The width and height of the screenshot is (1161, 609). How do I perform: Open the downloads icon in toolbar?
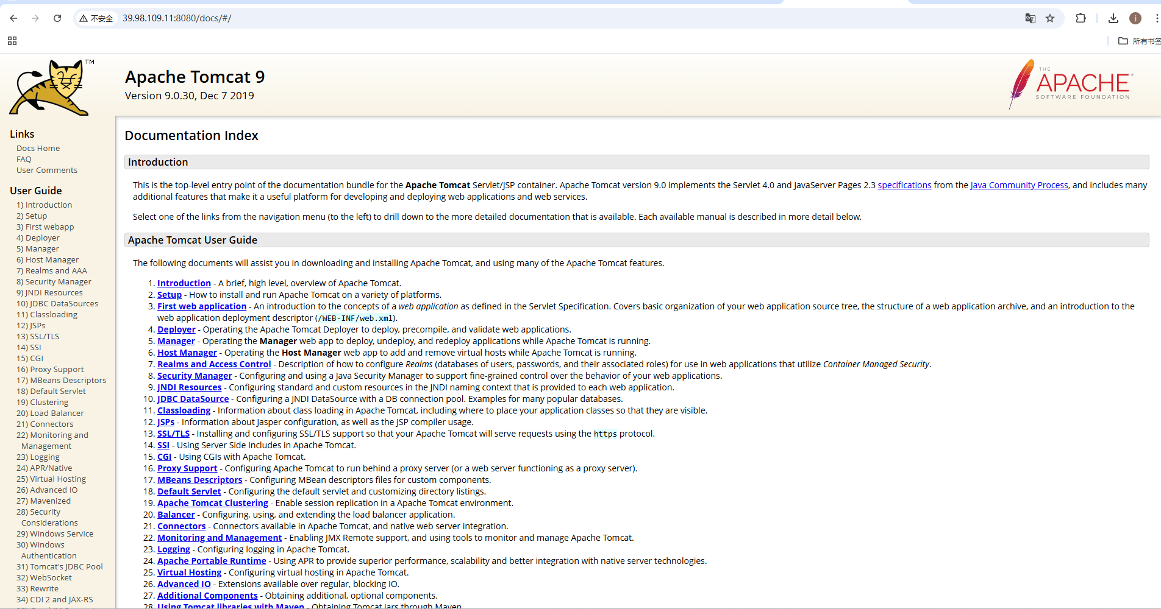click(1113, 18)
